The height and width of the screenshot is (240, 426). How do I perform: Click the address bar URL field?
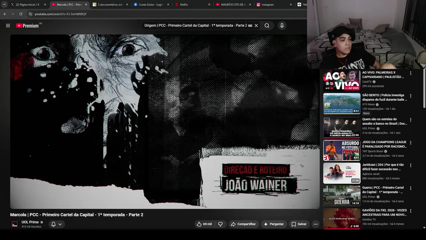click(x=166, y=14)
